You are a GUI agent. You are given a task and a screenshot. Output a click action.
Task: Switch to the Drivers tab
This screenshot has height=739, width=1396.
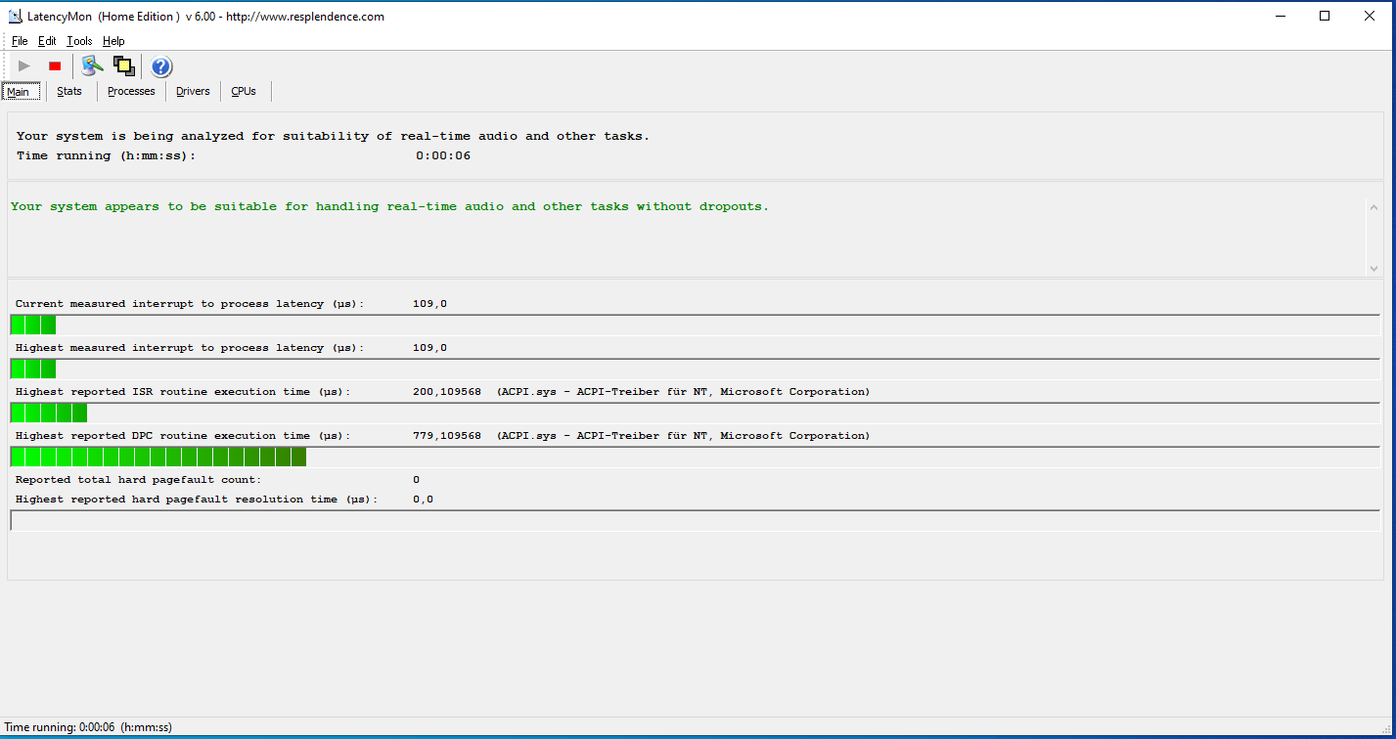[193, 91]
